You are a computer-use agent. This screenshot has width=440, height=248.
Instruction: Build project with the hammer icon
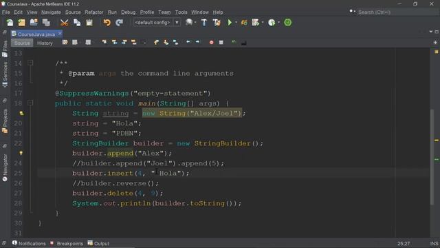tap(204, 23)
